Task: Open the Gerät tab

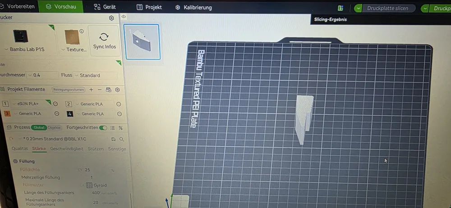Action: click(105, 7)
